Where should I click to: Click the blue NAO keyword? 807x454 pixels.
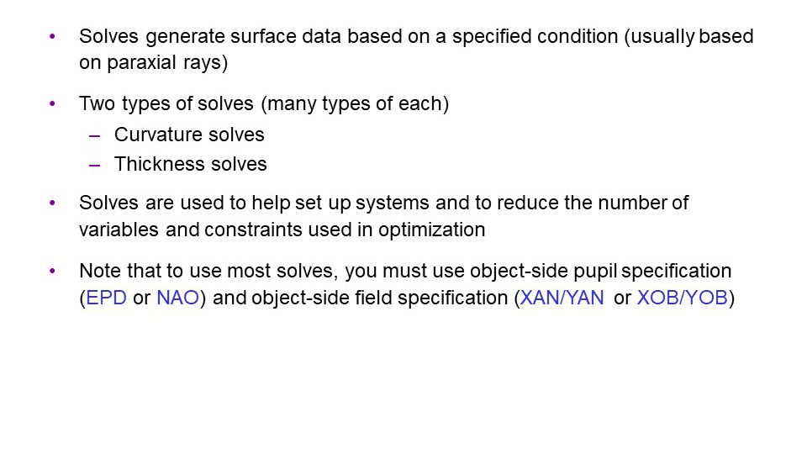point(177,298)
